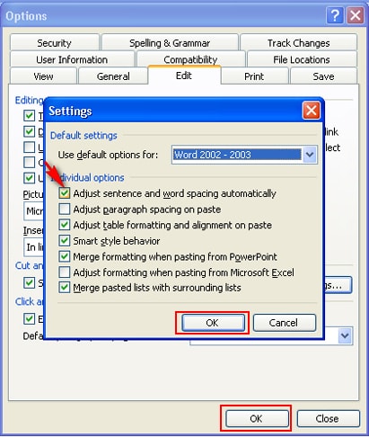Go to the Security tab
This screenshot has width=369, height=437.
point(54,43)
